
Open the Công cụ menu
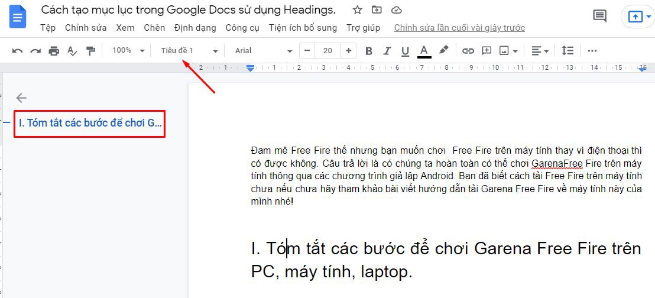click(242, 28)
